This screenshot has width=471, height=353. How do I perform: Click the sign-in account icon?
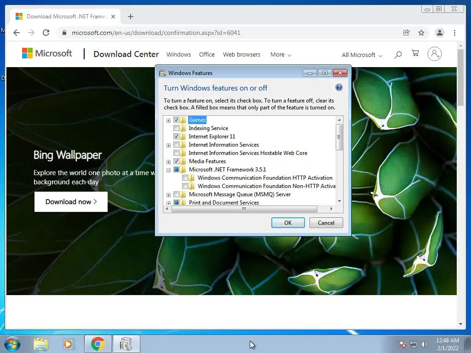click(434, 54)
